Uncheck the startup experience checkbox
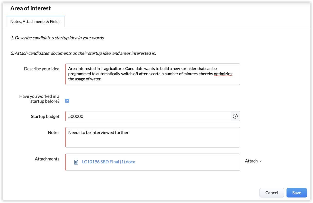This screenshot has height=203, width=313. coord(67,101)
